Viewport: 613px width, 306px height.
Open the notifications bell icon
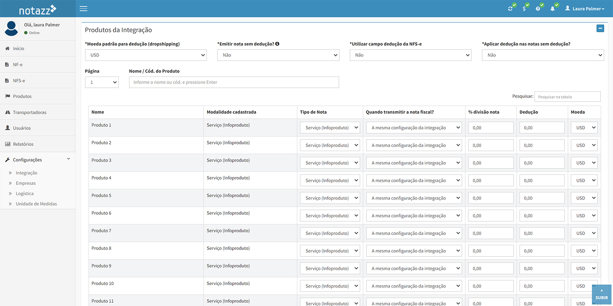pyautogui.click(x=552, y=8)
